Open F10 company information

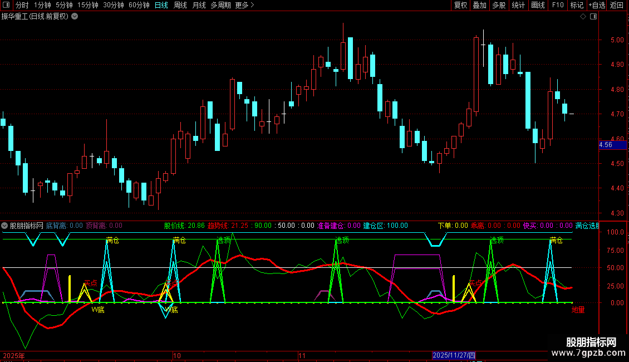558,5
